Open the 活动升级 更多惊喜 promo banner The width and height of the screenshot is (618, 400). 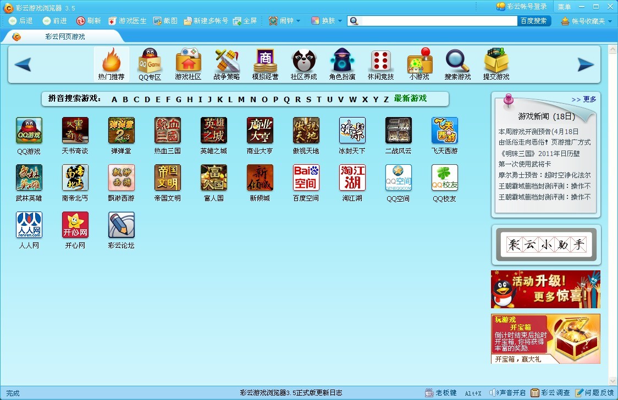tap(545, 290)
